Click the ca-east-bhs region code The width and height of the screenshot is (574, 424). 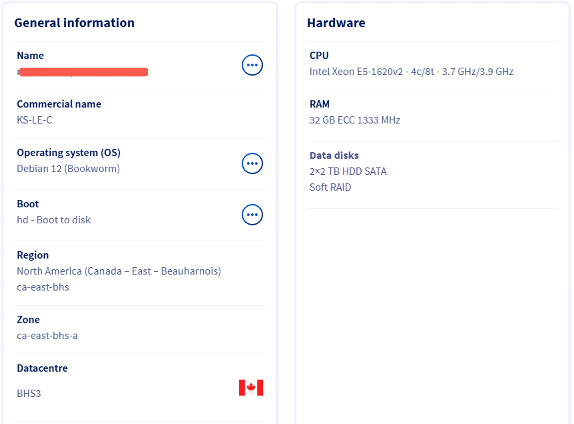[43, 287]
